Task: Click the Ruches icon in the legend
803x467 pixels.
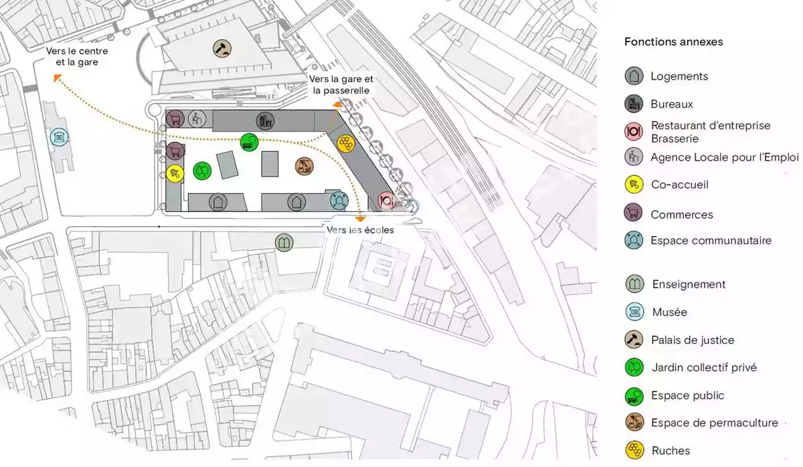Action: point(634,450)
